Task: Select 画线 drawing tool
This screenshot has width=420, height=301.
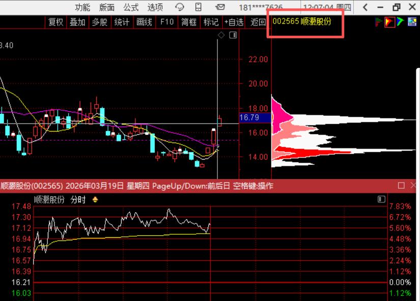Action: pyautogui.click(x=144, y=22)
